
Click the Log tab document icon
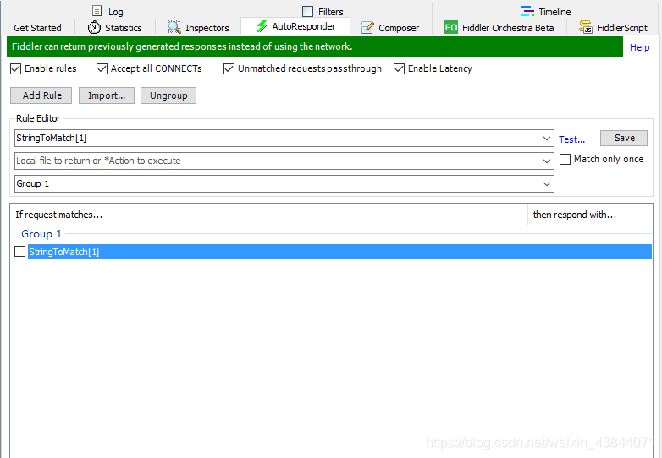[x=97, y=11]
